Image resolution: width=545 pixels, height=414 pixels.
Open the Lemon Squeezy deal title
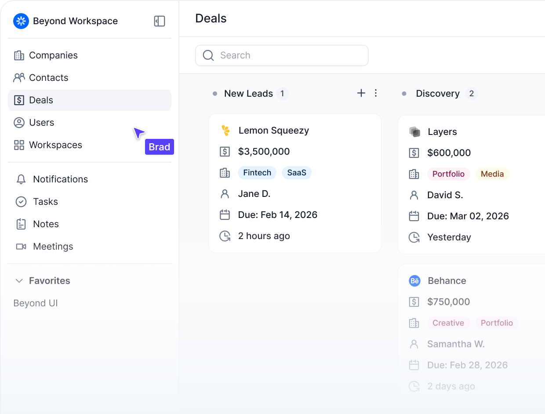click(274, 131)
